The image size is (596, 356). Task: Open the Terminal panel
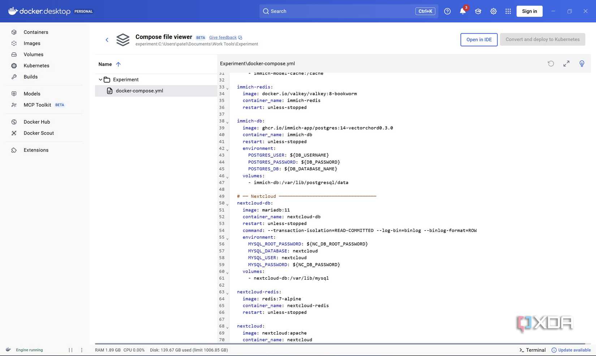[532, 350]
